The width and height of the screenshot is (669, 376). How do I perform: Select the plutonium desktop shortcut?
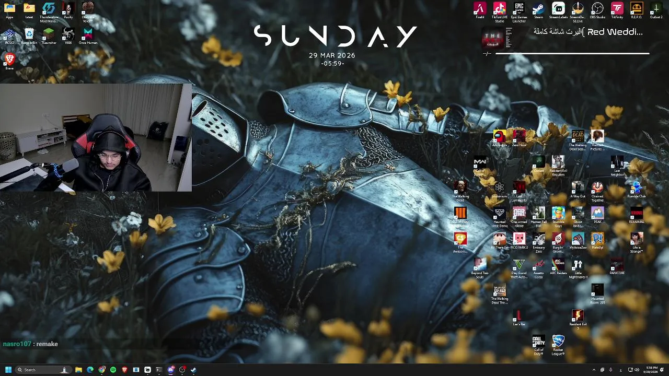coord(499,190)
